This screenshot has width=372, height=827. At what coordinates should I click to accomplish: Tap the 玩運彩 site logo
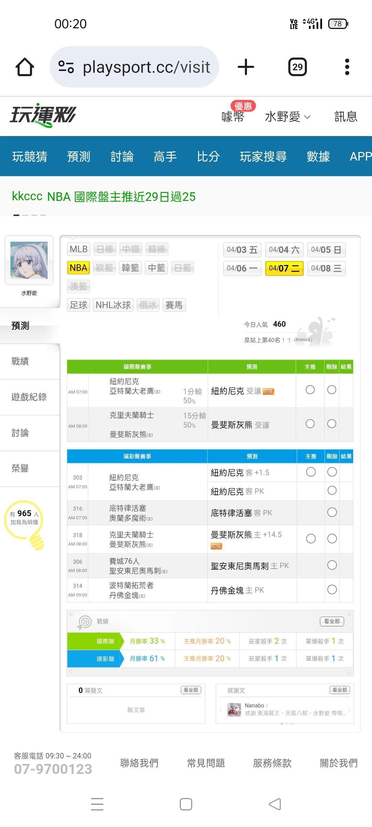[x=43, y=115]
